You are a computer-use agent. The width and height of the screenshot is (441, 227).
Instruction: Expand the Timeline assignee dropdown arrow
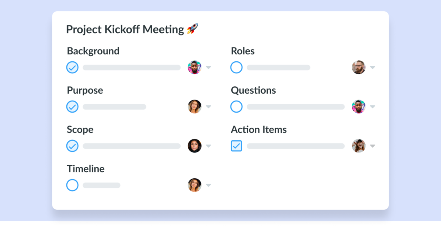[x=208, y=185]
